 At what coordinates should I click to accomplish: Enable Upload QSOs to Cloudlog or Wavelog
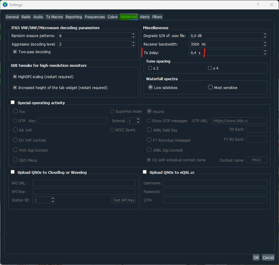pos(13,172)
